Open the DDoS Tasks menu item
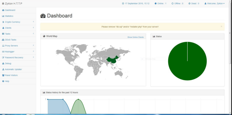This screenshot has height=115, width=232. [x=18, y=40]
